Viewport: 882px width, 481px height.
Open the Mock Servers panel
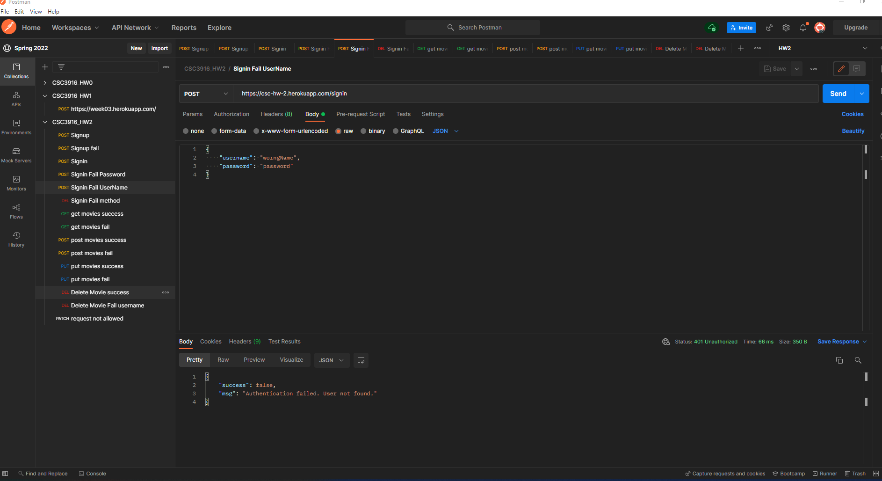click(x=16, y=155)
